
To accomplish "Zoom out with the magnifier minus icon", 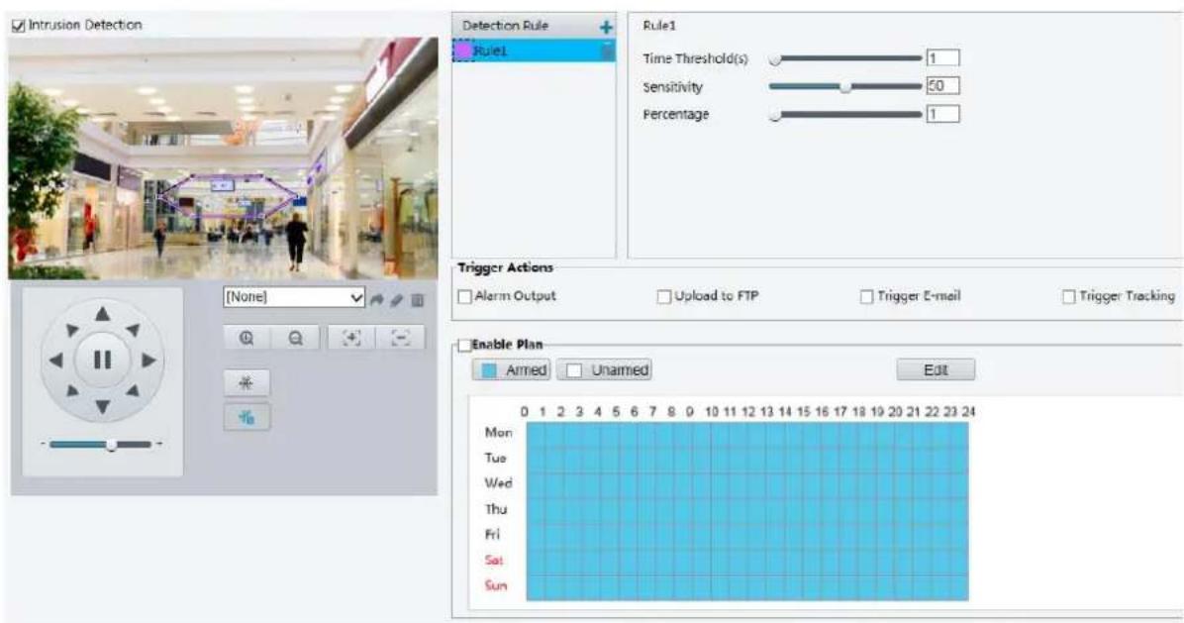I will (x=295, y=339).
